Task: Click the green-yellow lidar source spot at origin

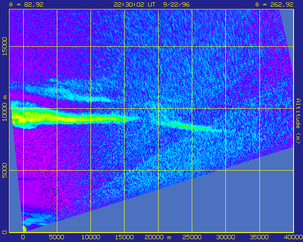Action: coord(24,229)
